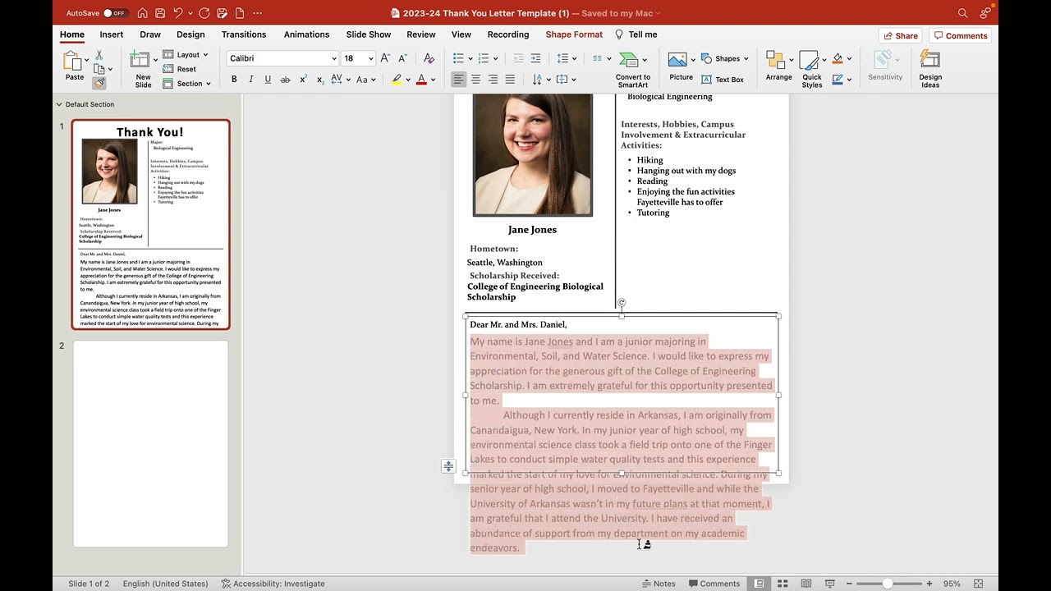Screen dimensions: 1051x591
Task: Click Clear Formatting icon
Action: (429, 58)
